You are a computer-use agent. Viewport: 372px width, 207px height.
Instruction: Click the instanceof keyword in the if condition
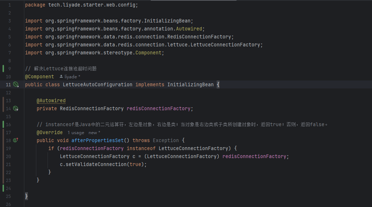[141, 148]
